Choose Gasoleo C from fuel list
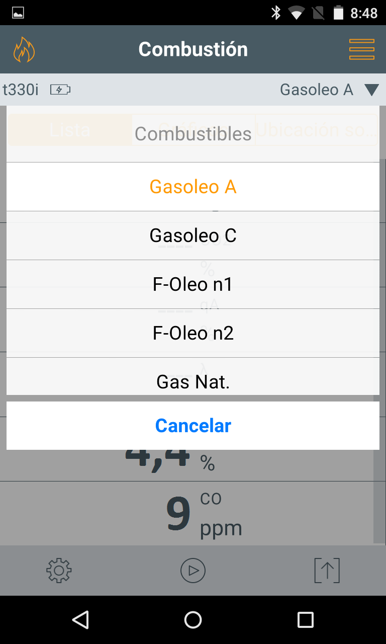386x644 pixels. click(x=193, y=235)
